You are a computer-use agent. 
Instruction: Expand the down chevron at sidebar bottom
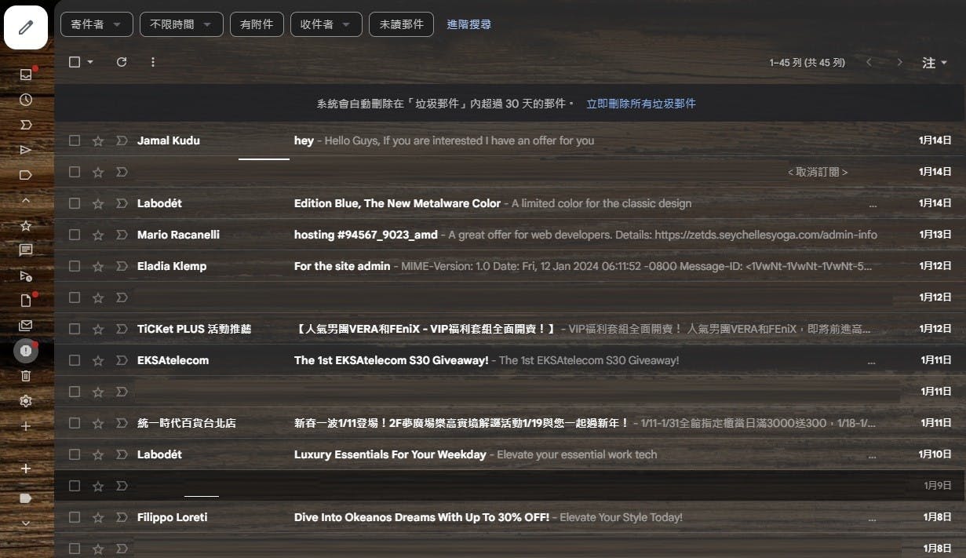point(26,522)
